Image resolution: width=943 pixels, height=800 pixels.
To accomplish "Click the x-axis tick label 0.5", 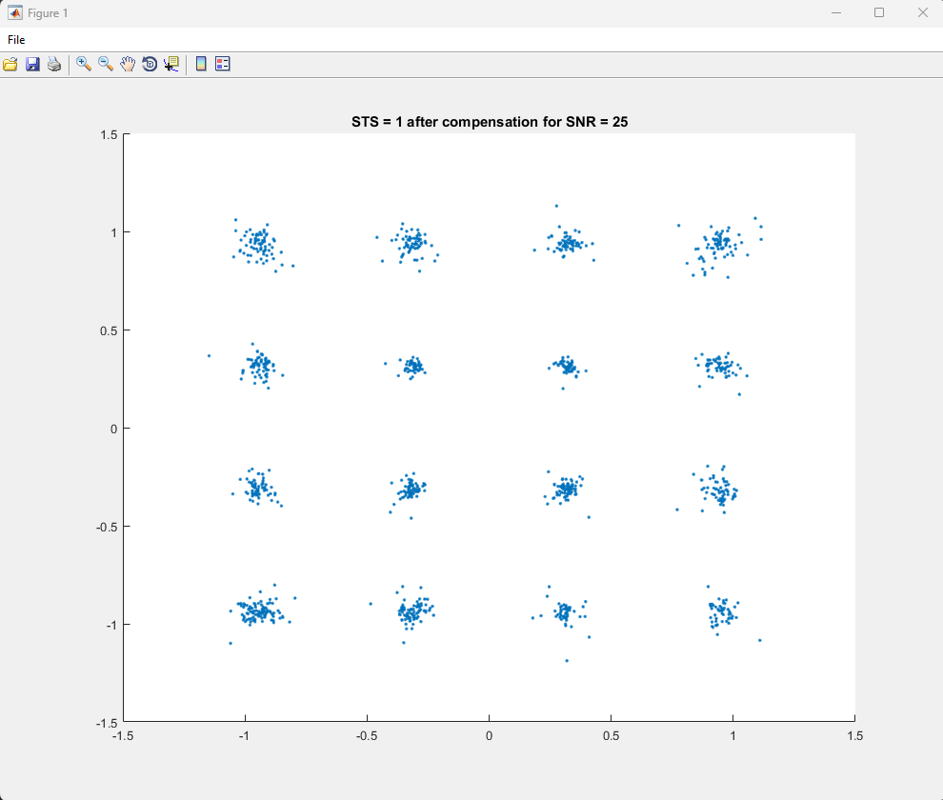I will 611,736.
